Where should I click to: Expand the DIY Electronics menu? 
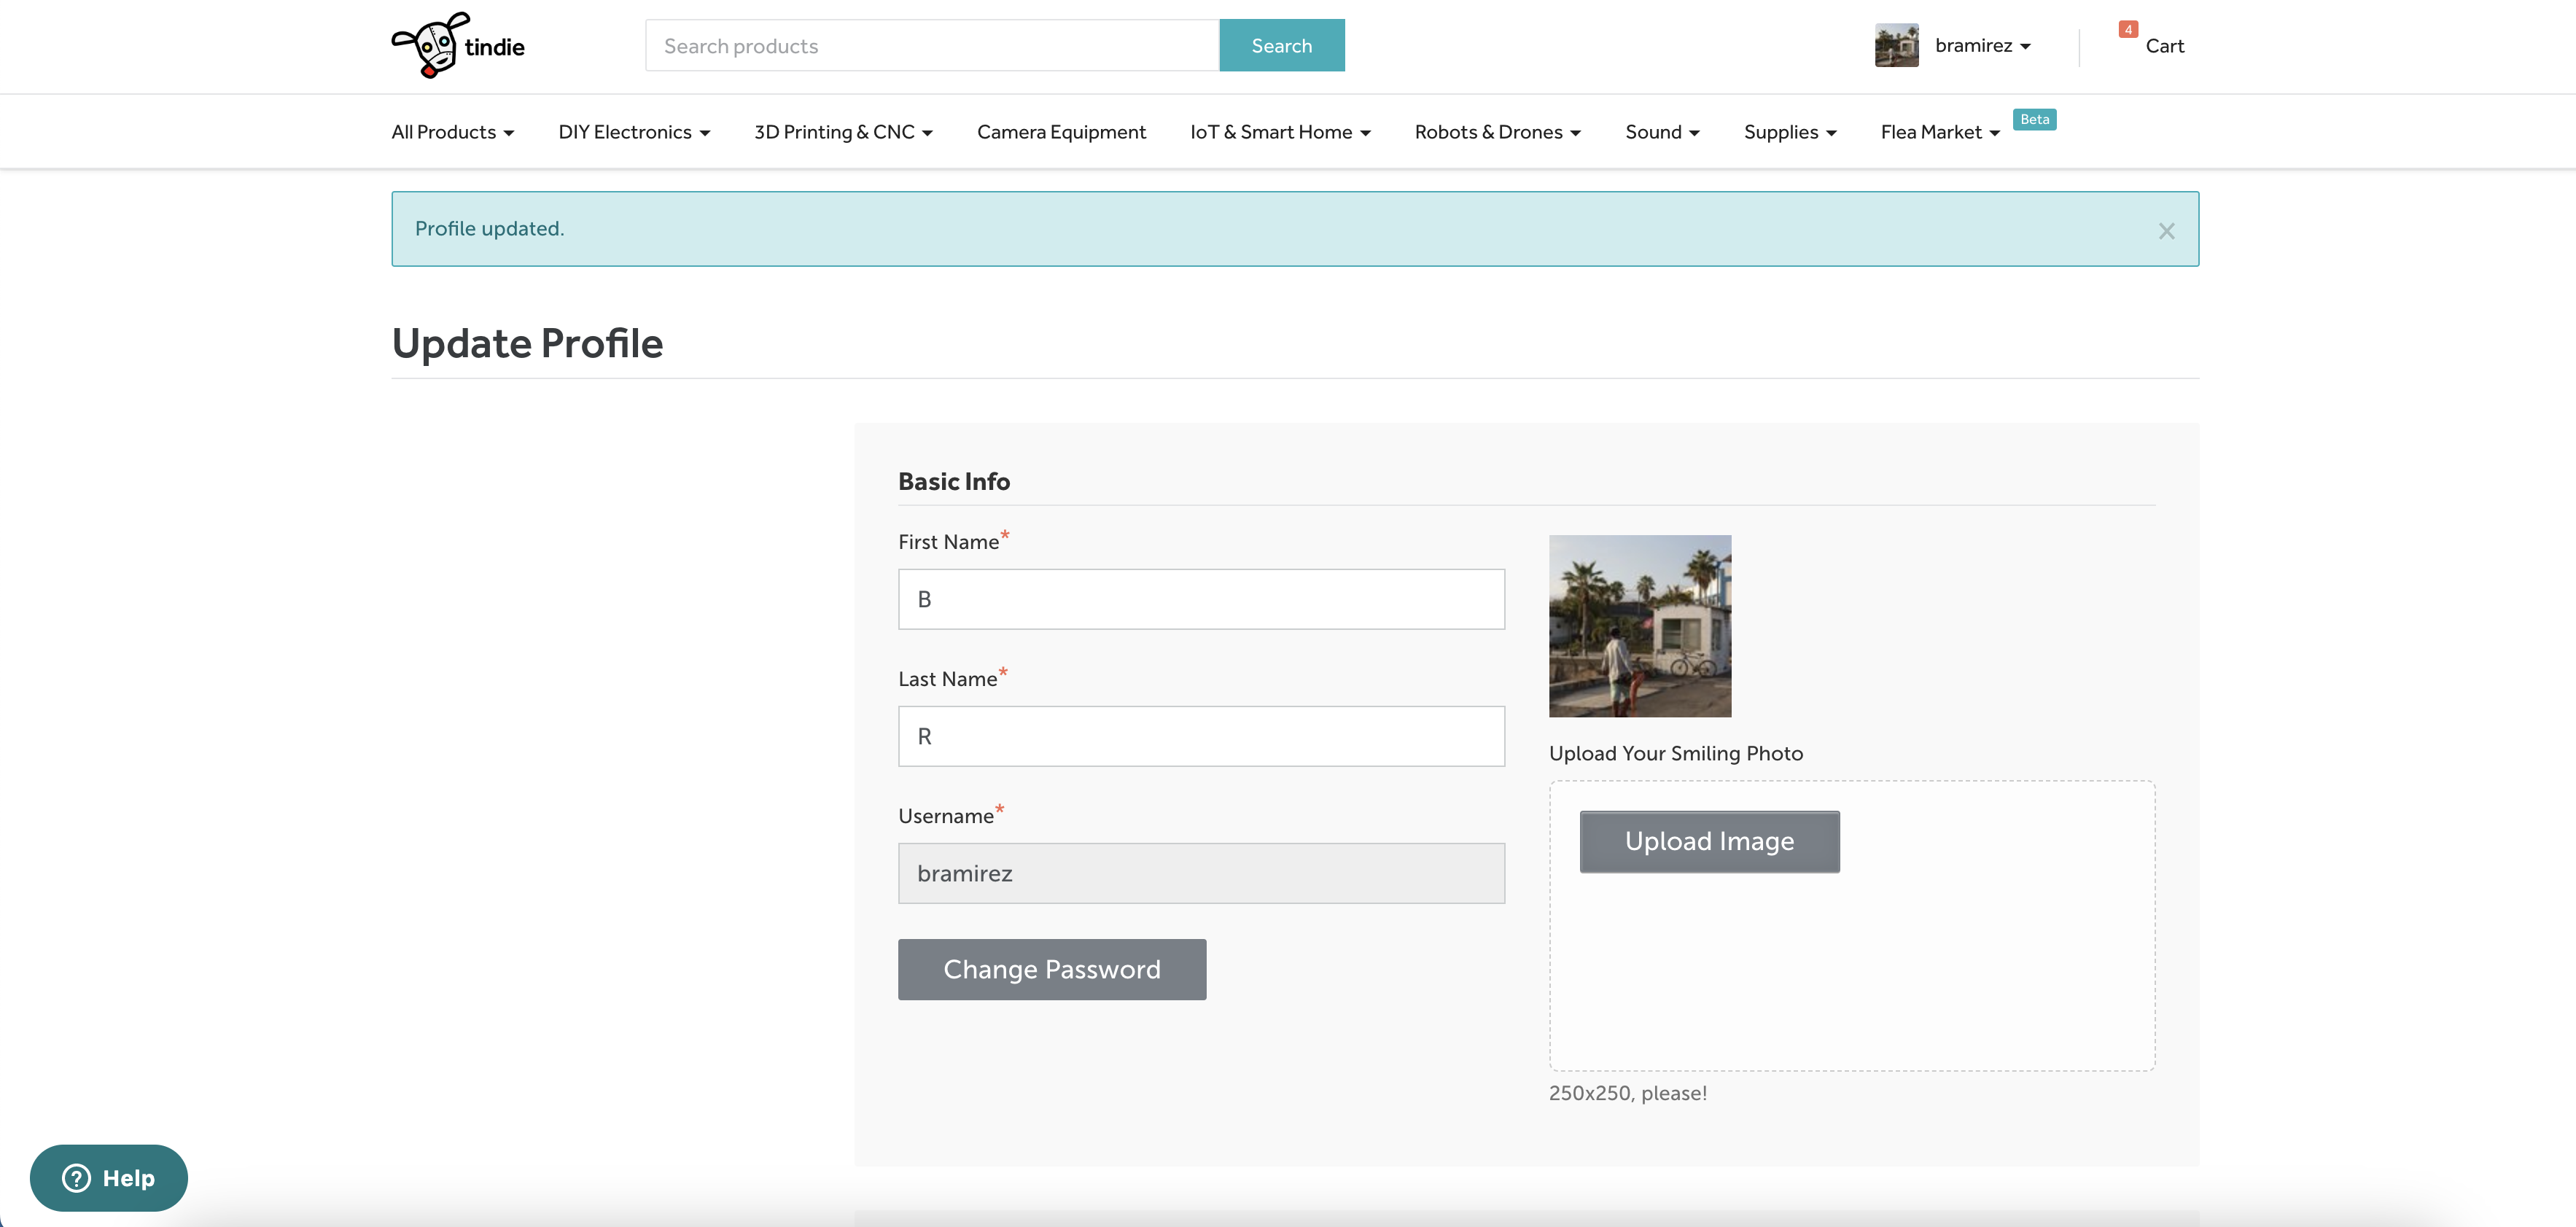click(x=634, y=132)
